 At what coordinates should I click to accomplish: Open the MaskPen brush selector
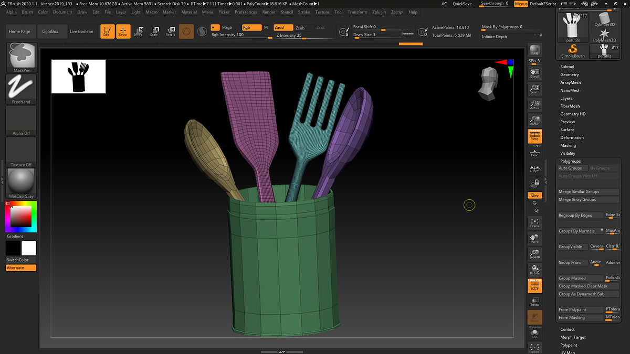pyautogui.click(x=22, y=58)
